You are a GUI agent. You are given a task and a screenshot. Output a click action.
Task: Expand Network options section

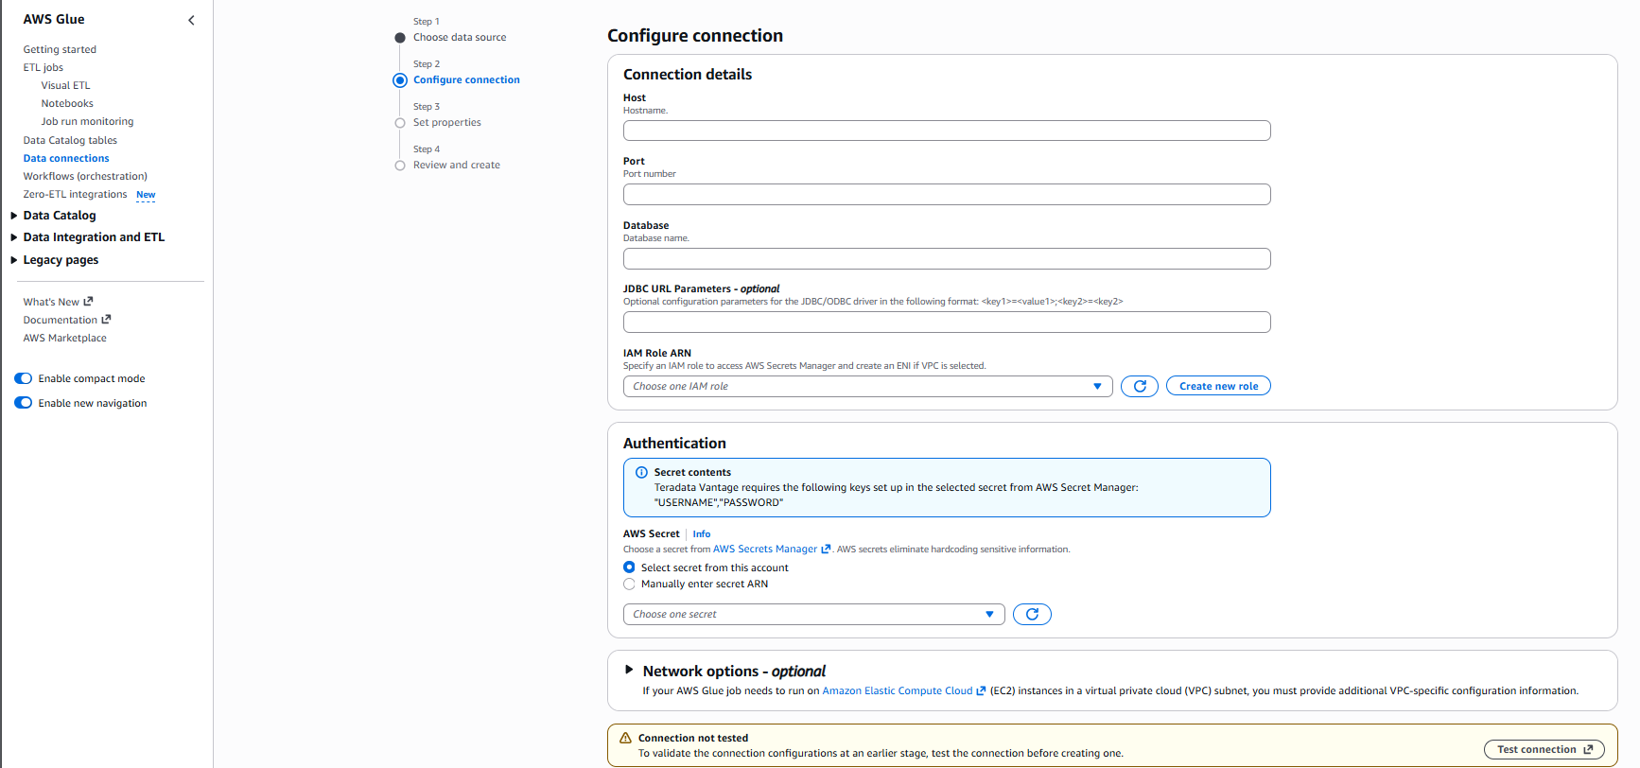click(x=629, y=670)
